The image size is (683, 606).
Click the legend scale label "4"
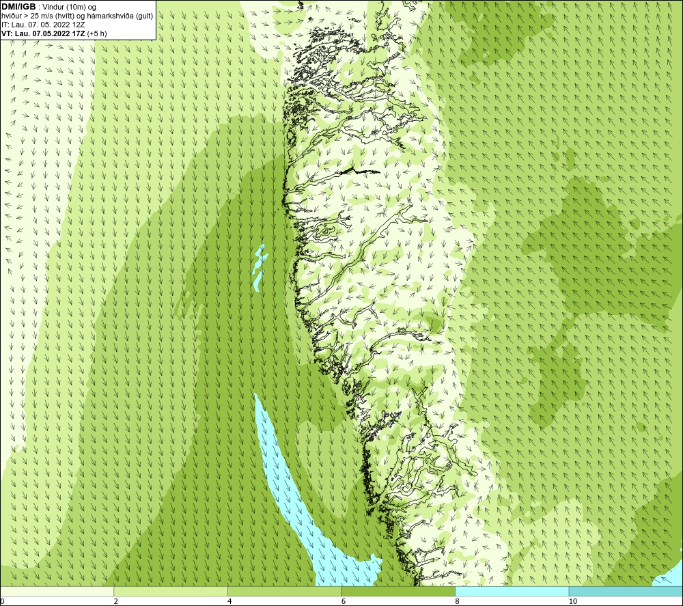tap(229, 602)
